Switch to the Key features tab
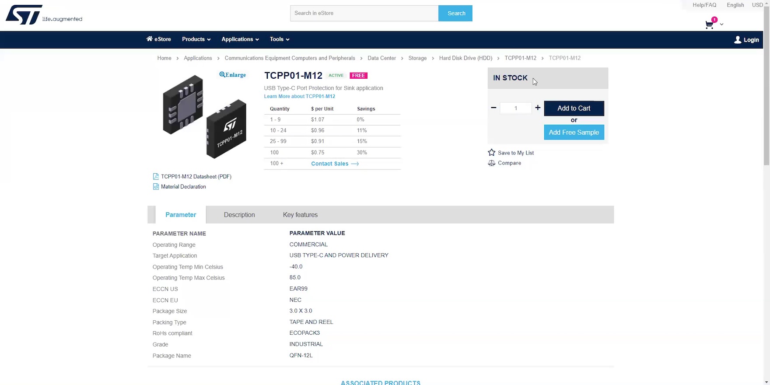This screenshot has width=770, height=385. click(x=300, y=215)
